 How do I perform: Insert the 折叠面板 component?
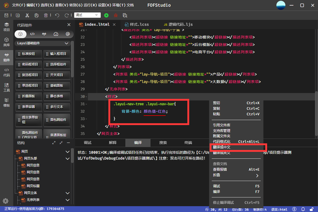point(29,96)
